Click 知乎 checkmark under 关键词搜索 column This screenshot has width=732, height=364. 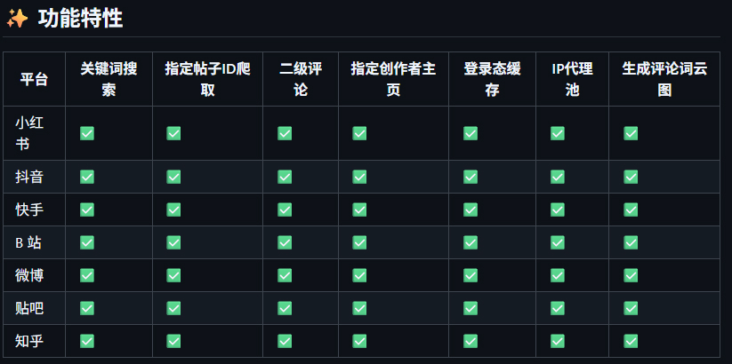[x=87, y=341]
